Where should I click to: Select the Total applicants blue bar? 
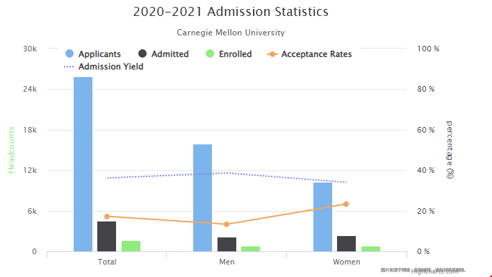pyautogui.click(x=83, y=165)
